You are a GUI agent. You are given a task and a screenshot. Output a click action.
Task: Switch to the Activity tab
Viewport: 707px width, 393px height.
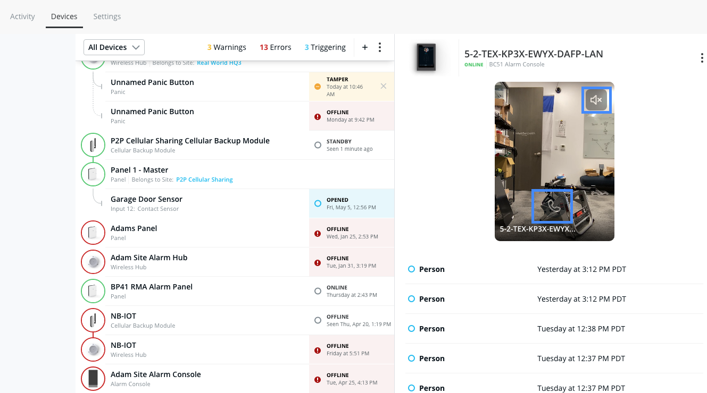coord(22,16)
